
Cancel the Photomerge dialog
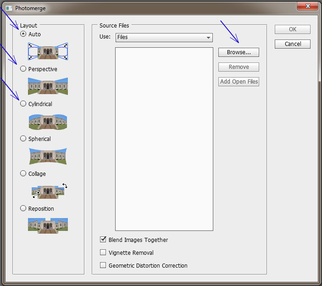pos(293,44)
